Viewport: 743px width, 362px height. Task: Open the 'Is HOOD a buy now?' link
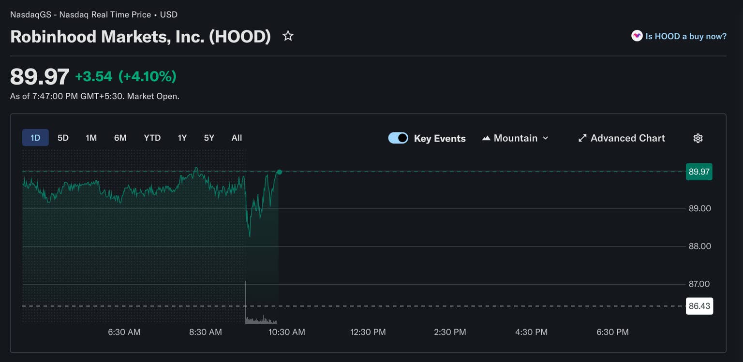[685, 36]
